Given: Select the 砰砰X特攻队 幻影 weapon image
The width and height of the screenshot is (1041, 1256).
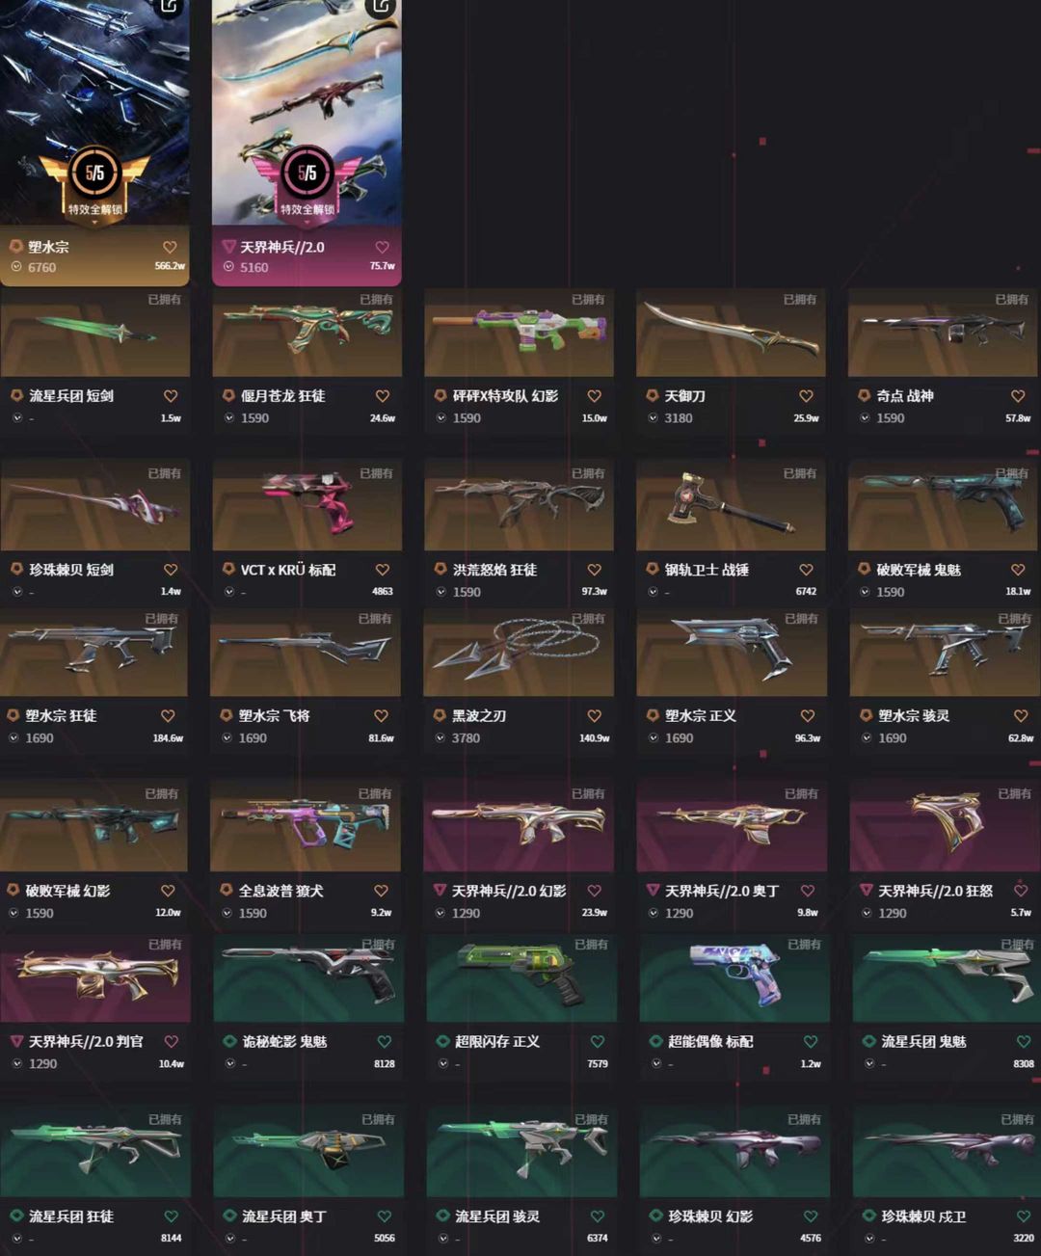Looking at the screenshot, I should point(519,333).
